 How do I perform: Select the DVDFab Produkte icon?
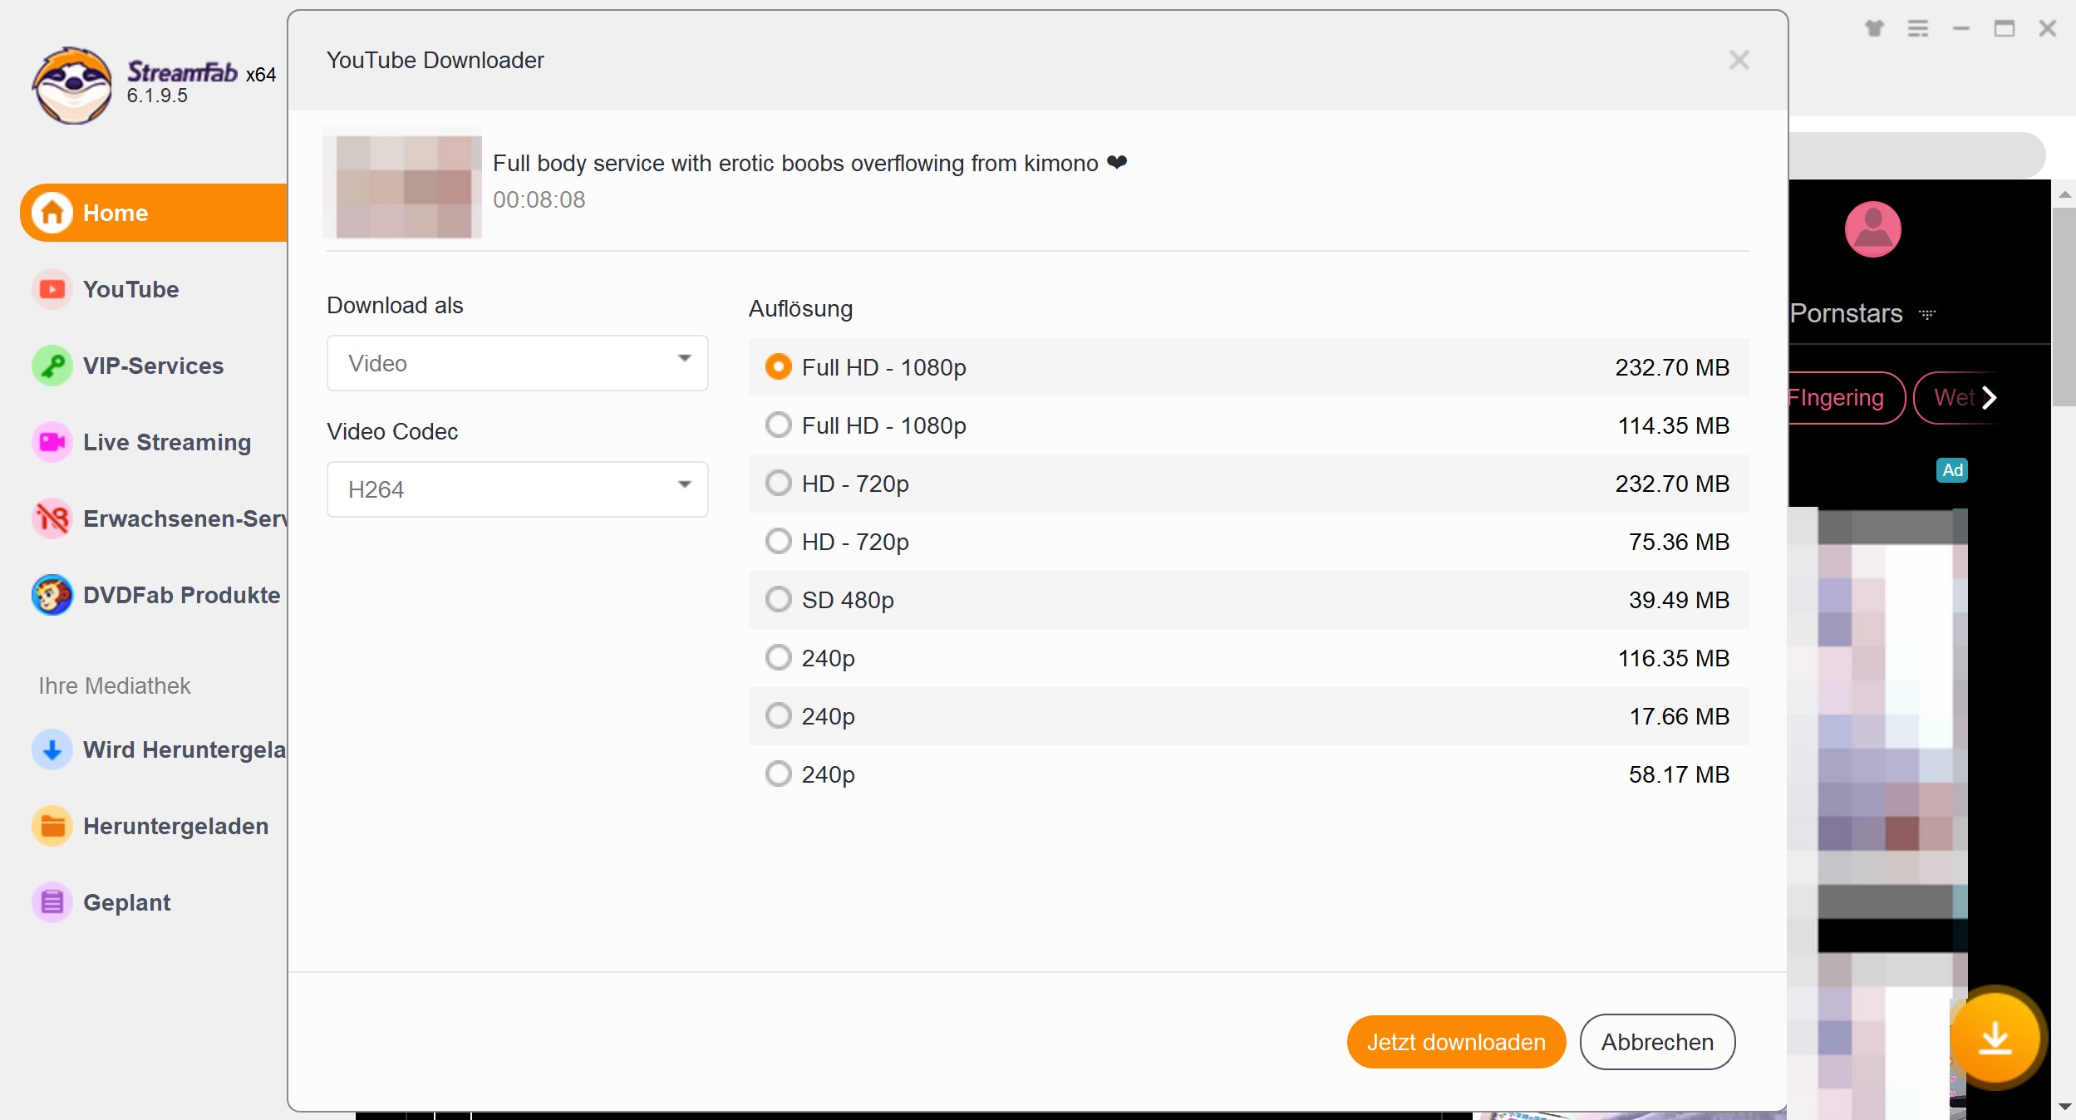coord(51,596)
